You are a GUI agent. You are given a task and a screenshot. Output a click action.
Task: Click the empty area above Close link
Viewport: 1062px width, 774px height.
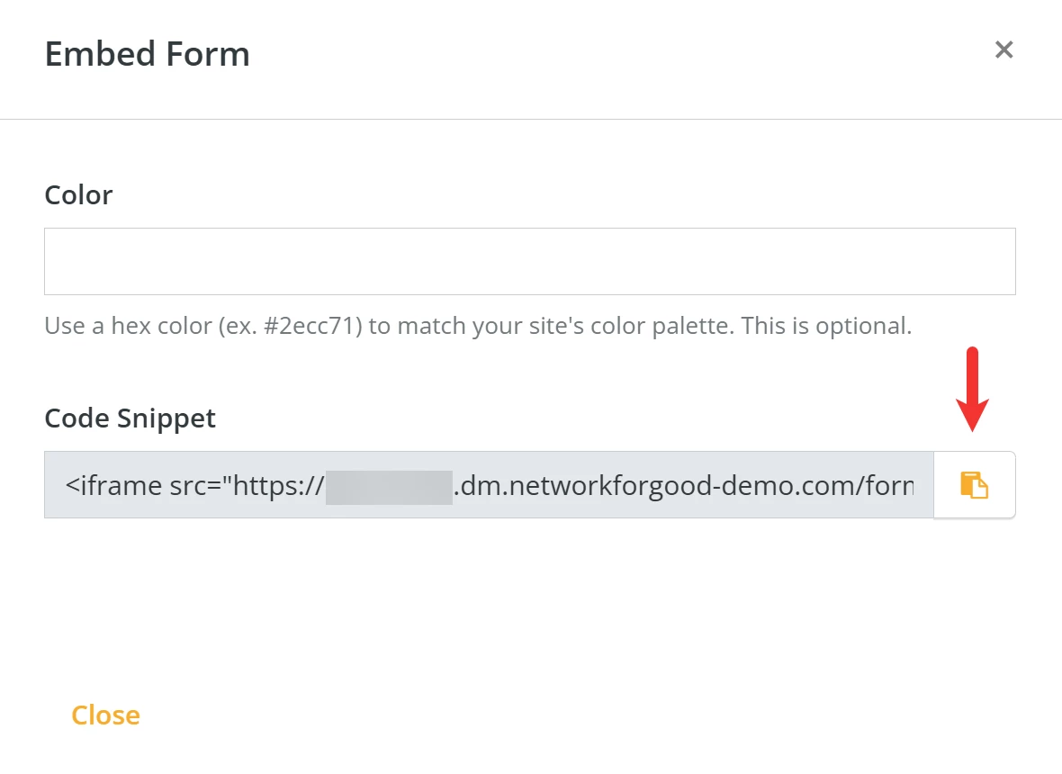tap(531, 612)
